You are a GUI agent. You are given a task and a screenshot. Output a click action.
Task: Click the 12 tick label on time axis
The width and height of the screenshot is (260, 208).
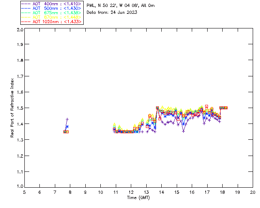(131, 192)
